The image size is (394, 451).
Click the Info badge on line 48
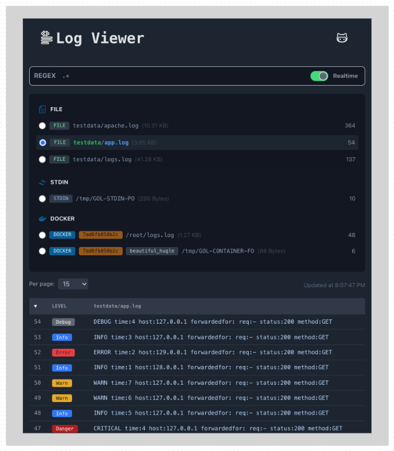[62, 413]
